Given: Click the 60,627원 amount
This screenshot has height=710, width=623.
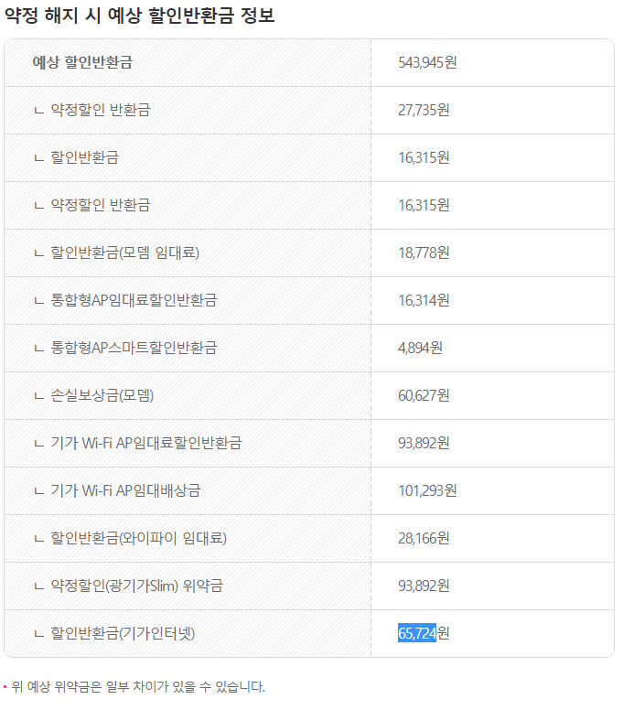Looking at the screenshot, I should click(x=424, y=395).
